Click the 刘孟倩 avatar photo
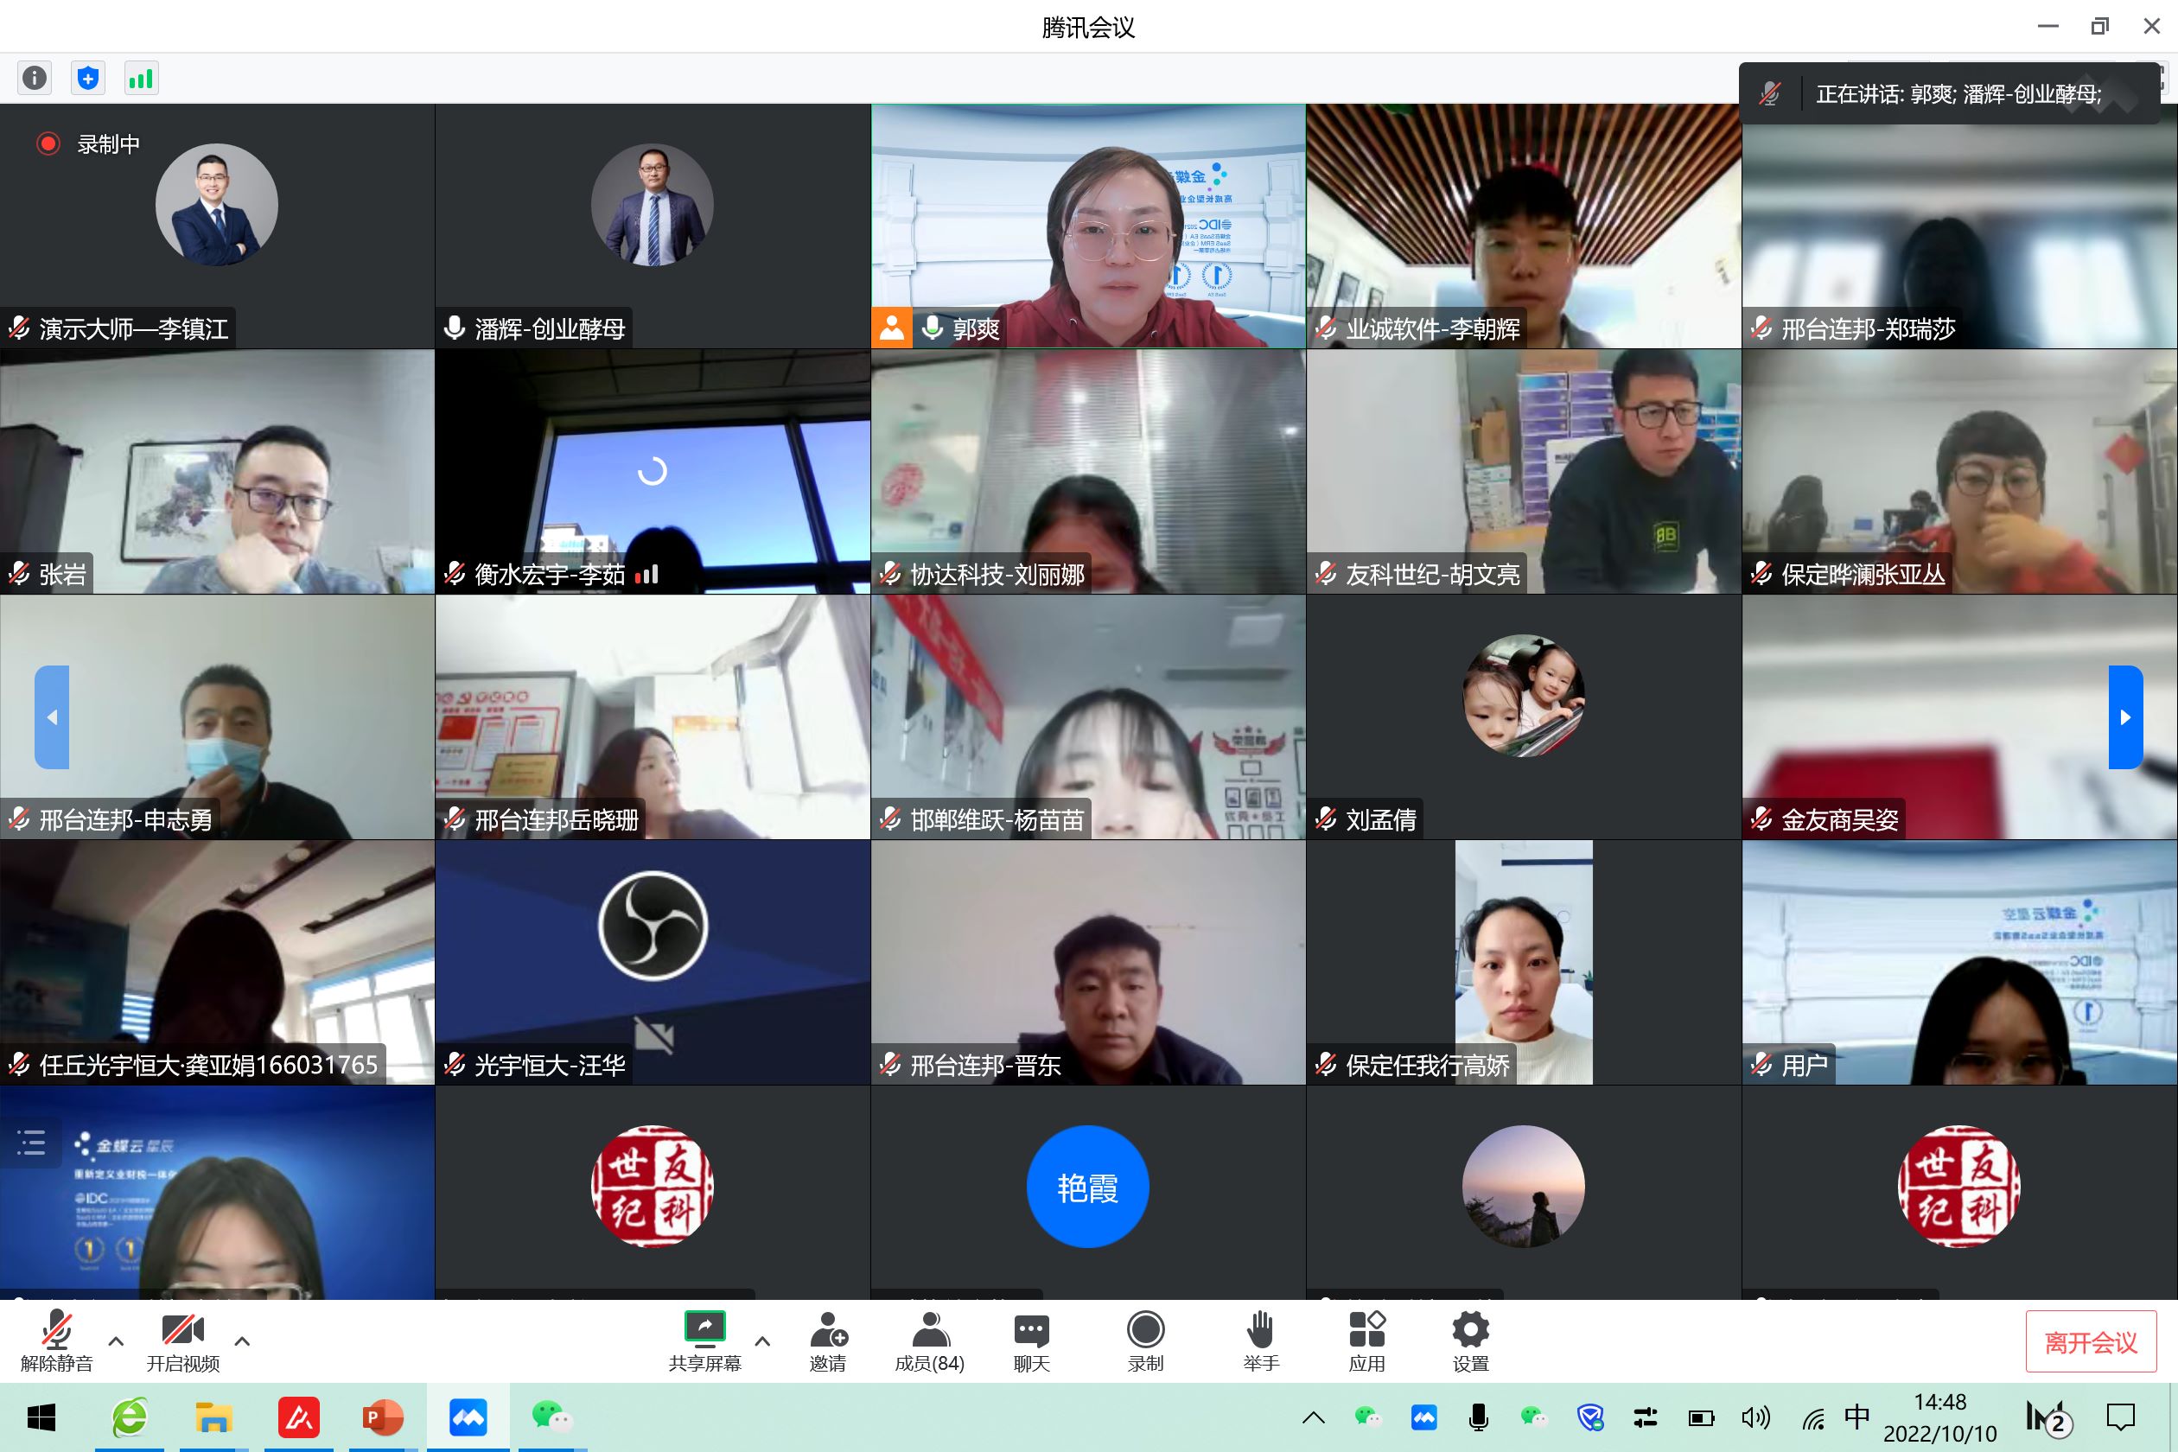The width and height of the screenshot is (2178, 1452). (x=1523, y=696)
